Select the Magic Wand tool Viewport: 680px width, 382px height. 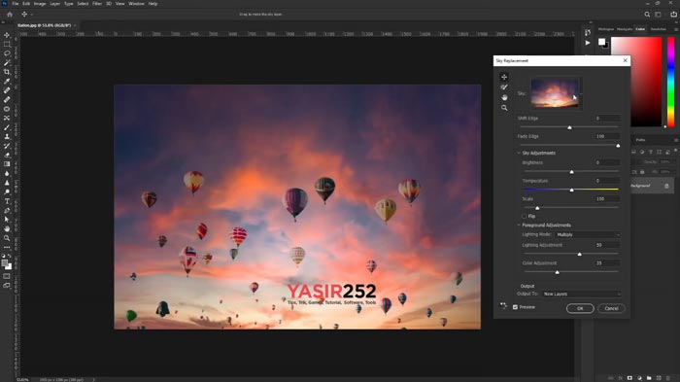tap(7, 63)
